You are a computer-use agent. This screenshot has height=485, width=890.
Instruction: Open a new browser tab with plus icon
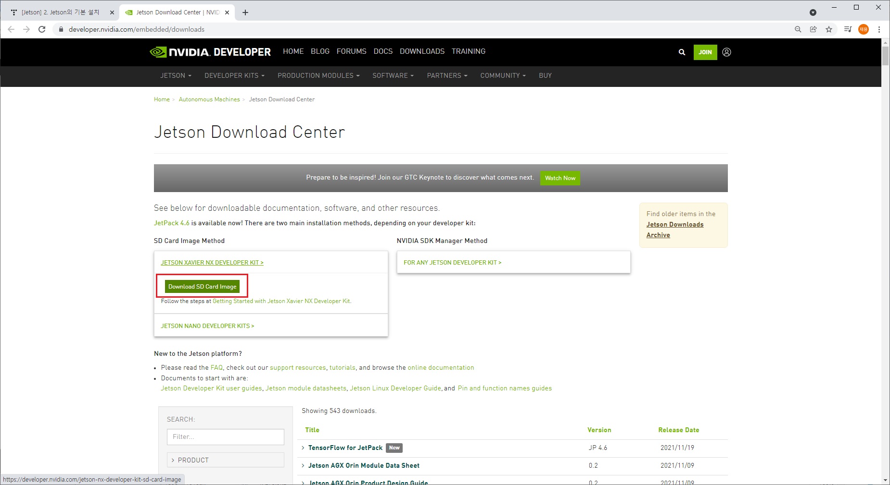tap(245, 12)
